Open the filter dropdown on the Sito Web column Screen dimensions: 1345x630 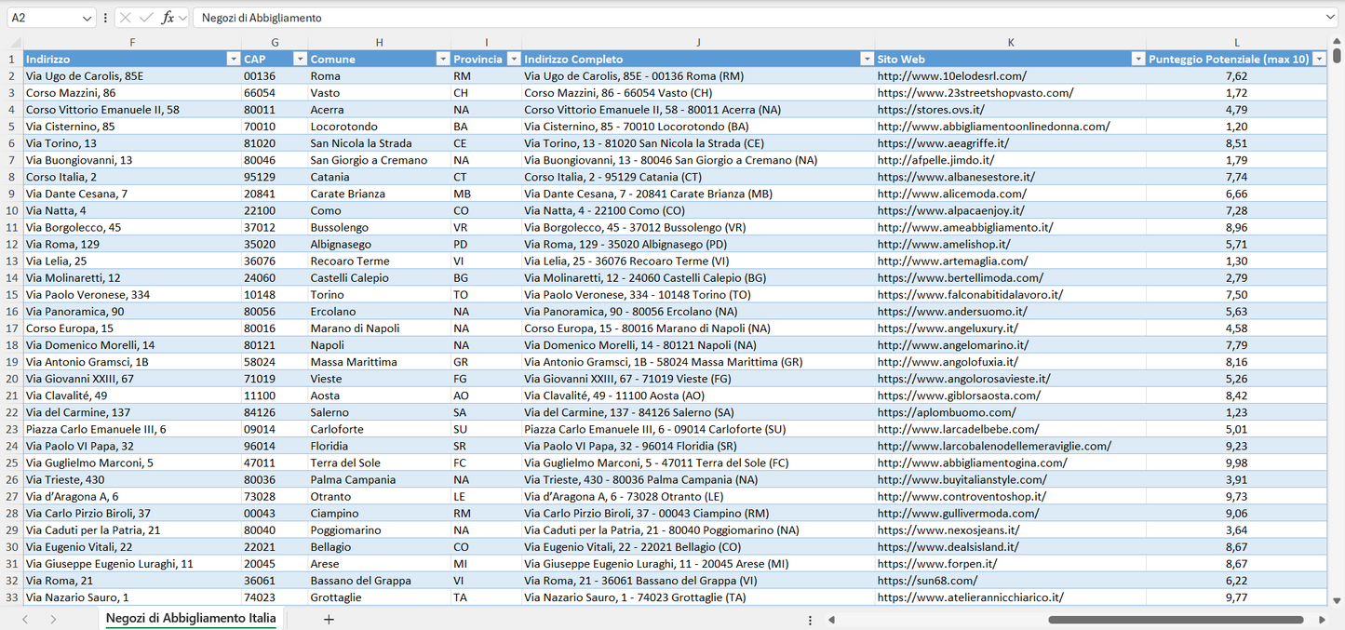(1138, 59)
